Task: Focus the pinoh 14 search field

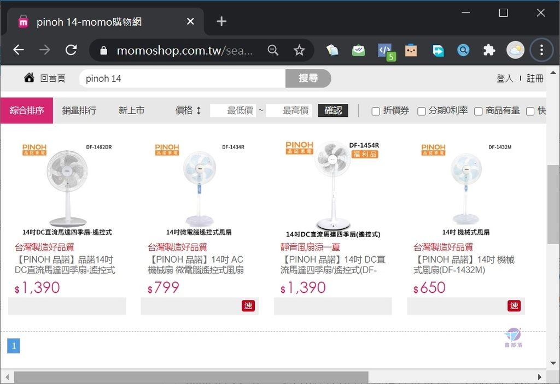Action: pos(183,78)
